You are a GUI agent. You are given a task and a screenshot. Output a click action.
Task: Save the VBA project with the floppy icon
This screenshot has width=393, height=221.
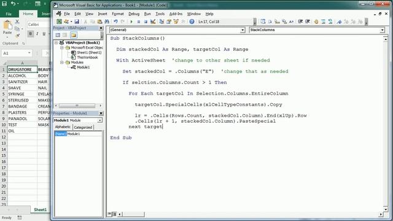pos(77,21)
